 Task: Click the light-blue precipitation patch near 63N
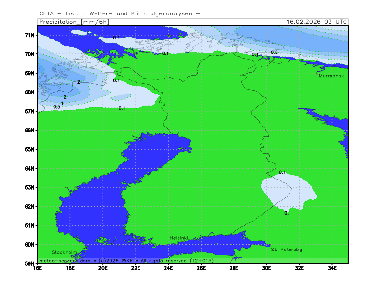point(289,193)
